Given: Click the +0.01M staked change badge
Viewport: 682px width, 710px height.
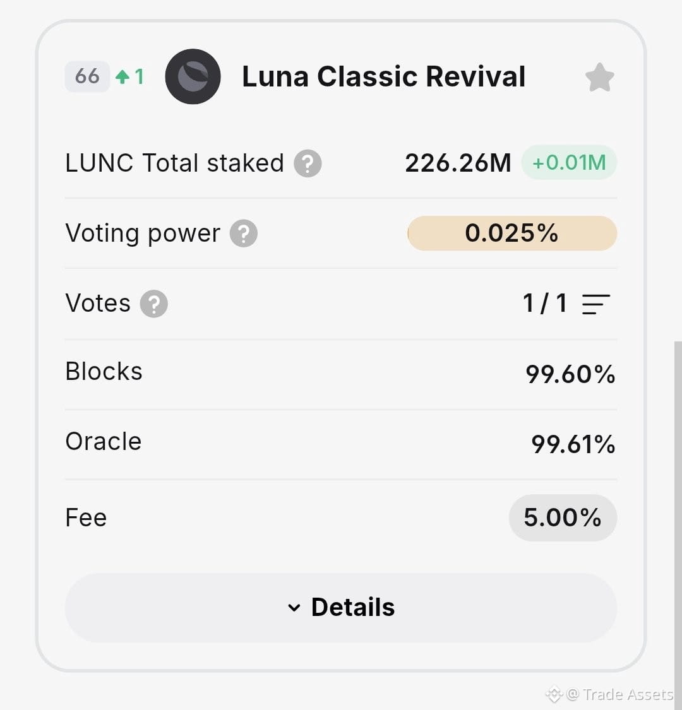Looking at the screenshot, I should 569,163.
